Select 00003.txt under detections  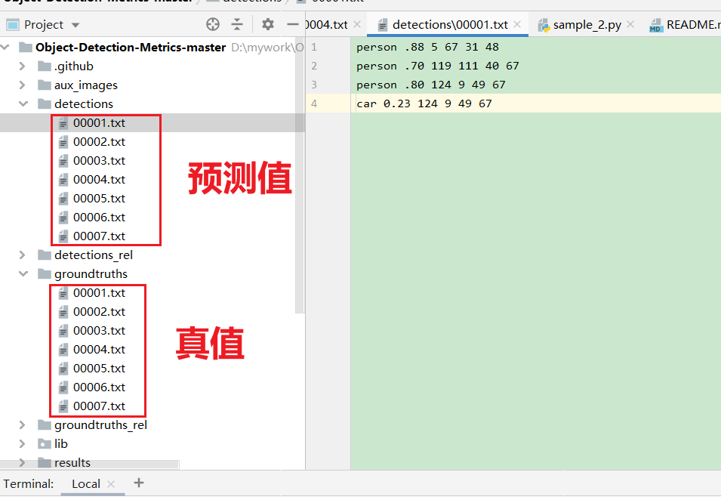pos(100,161)
